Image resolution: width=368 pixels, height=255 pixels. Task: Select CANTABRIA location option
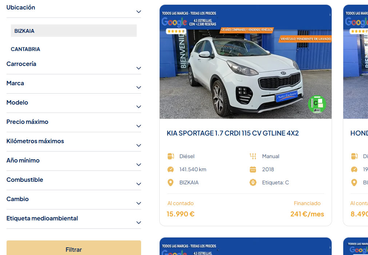[25, 49]
